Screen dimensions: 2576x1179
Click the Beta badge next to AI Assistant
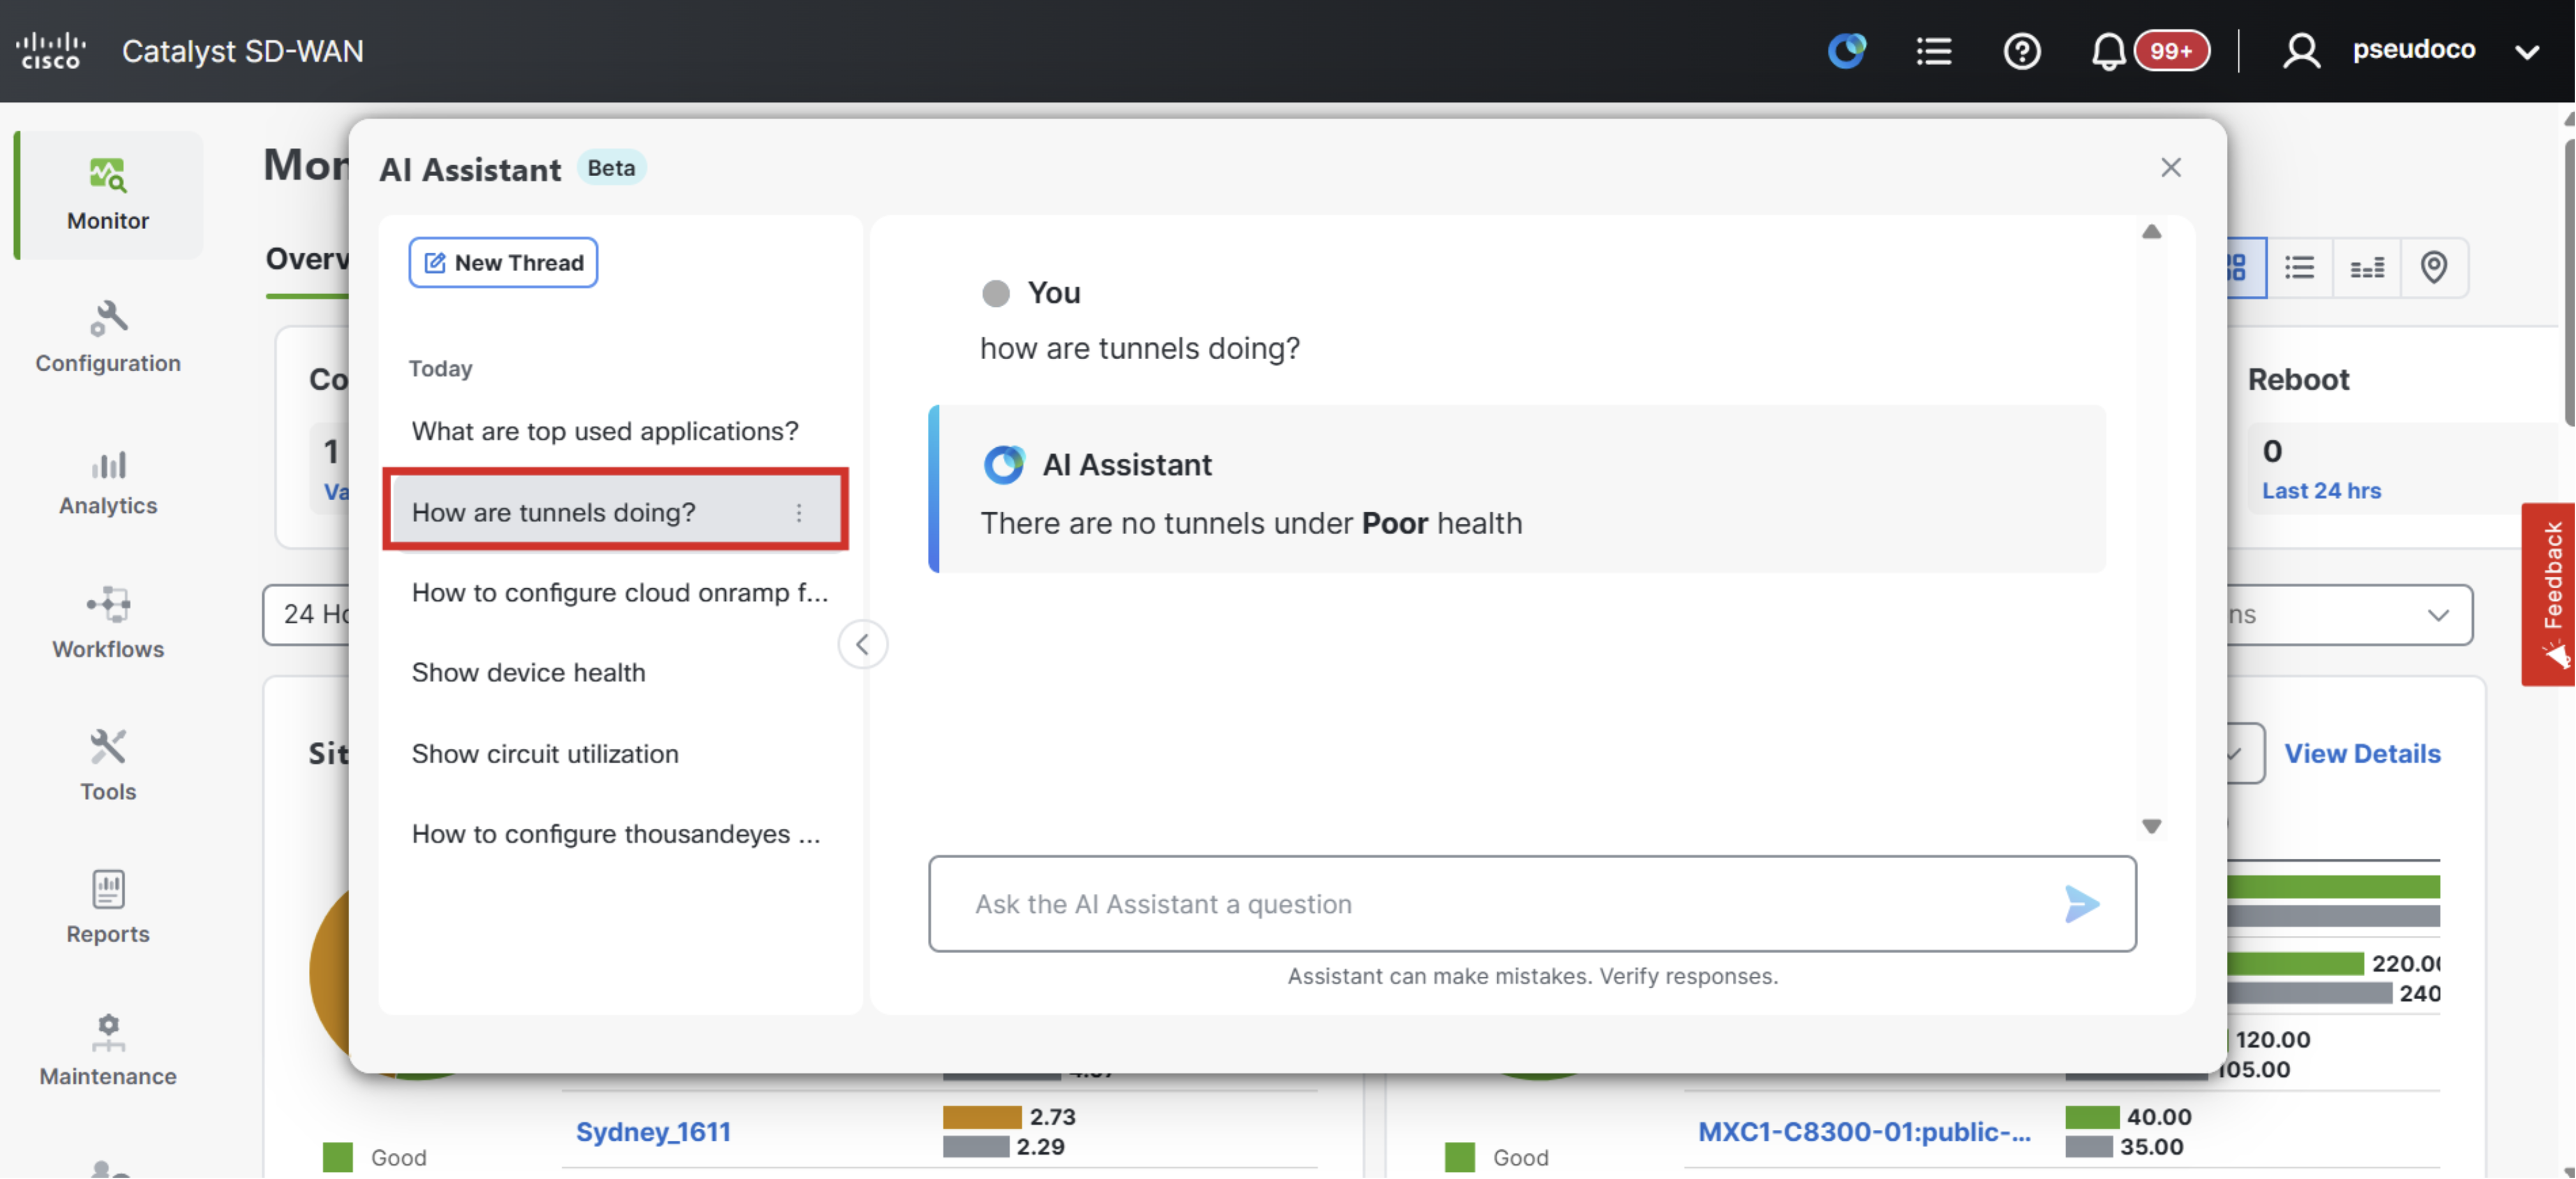[x=611, y=167]
